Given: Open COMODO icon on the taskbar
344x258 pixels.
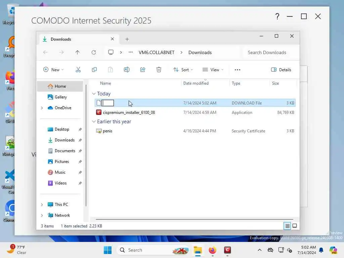Looking at the screenshot, I should (x=227, y=250).
